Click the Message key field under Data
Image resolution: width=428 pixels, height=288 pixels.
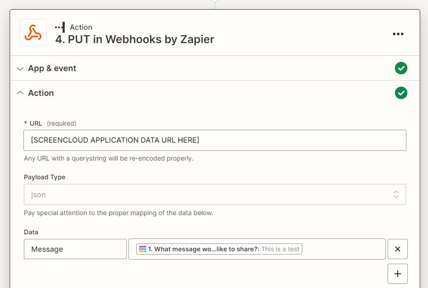tap(75, 249)
